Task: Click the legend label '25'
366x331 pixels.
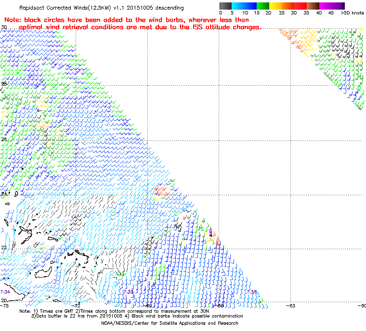Action: pos(282,13)
